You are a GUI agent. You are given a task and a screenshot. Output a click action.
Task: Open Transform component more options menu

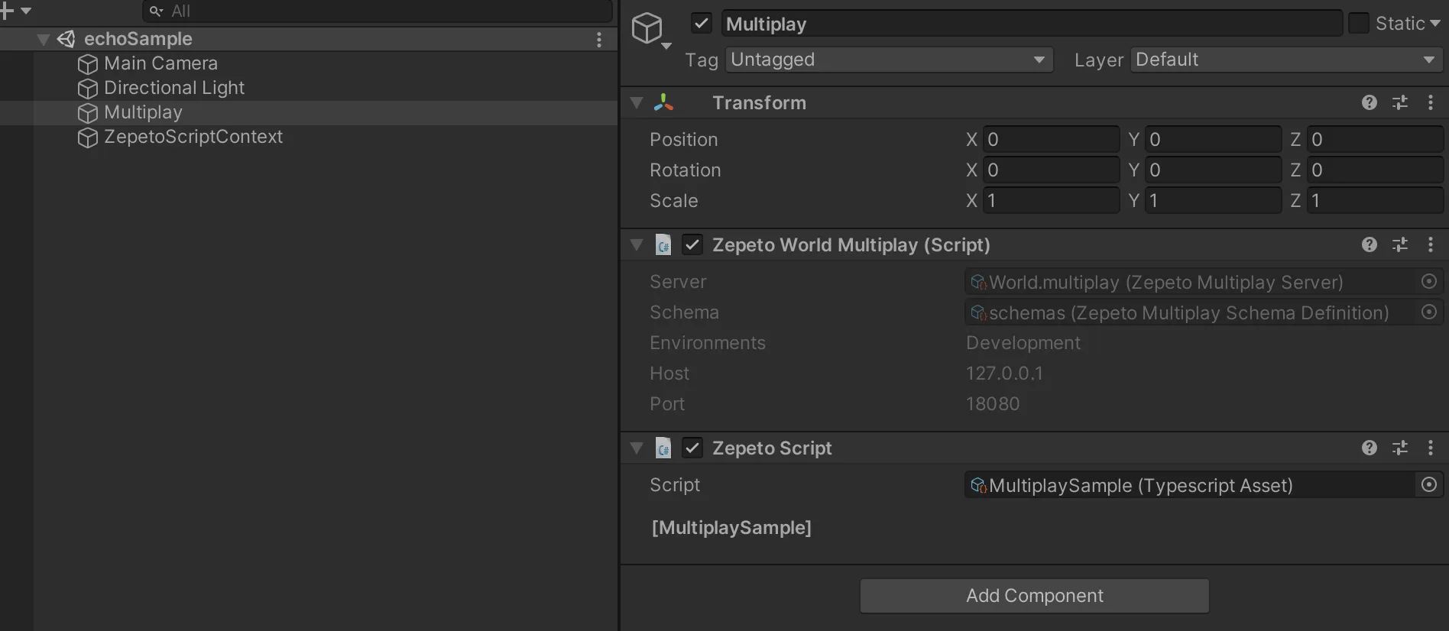(x=1431, y=103)
